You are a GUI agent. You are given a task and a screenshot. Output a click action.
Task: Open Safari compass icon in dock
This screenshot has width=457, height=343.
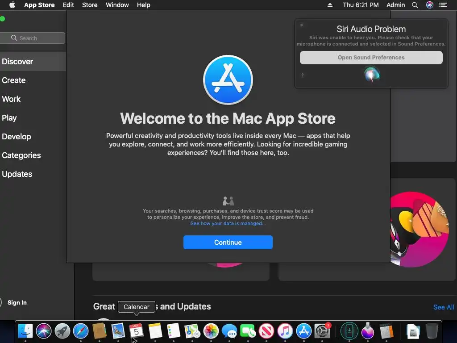coord(81,331)
